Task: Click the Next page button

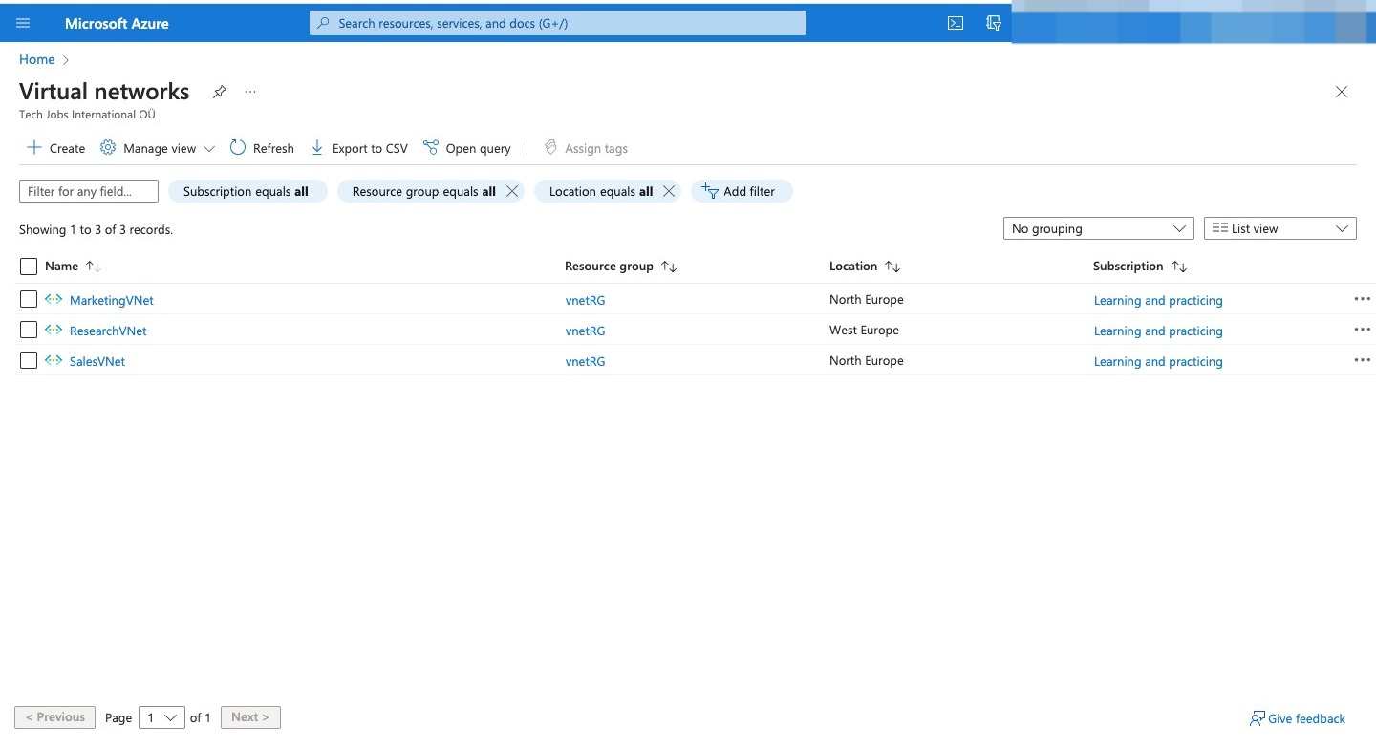Action: click(x=250, y=716)
